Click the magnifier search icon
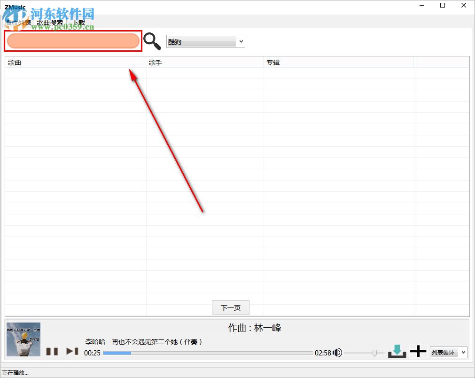Screen dimensions: 475x378 coord(152,41)
